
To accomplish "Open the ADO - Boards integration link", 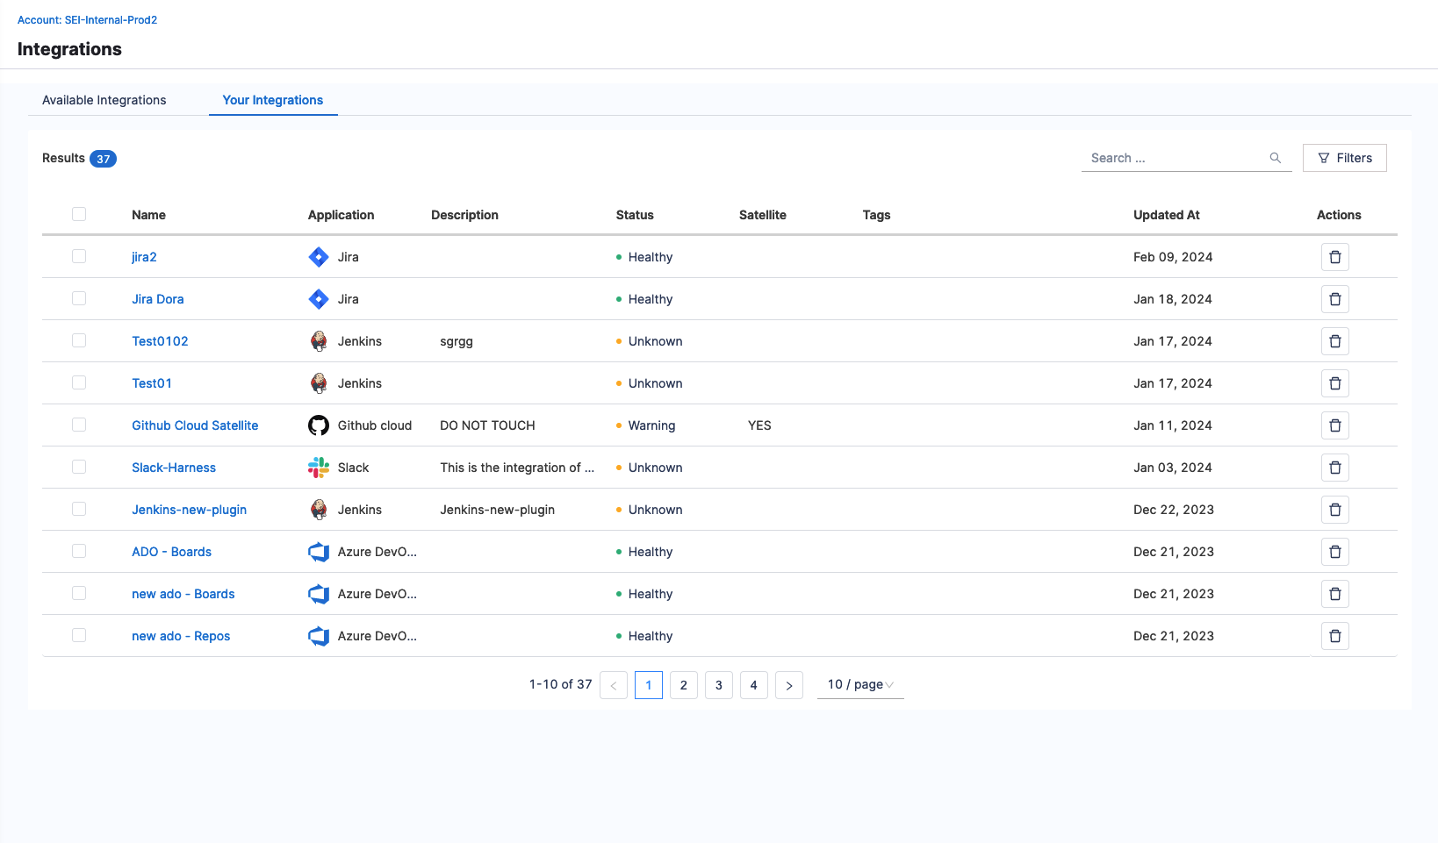I will coord(171,552).
